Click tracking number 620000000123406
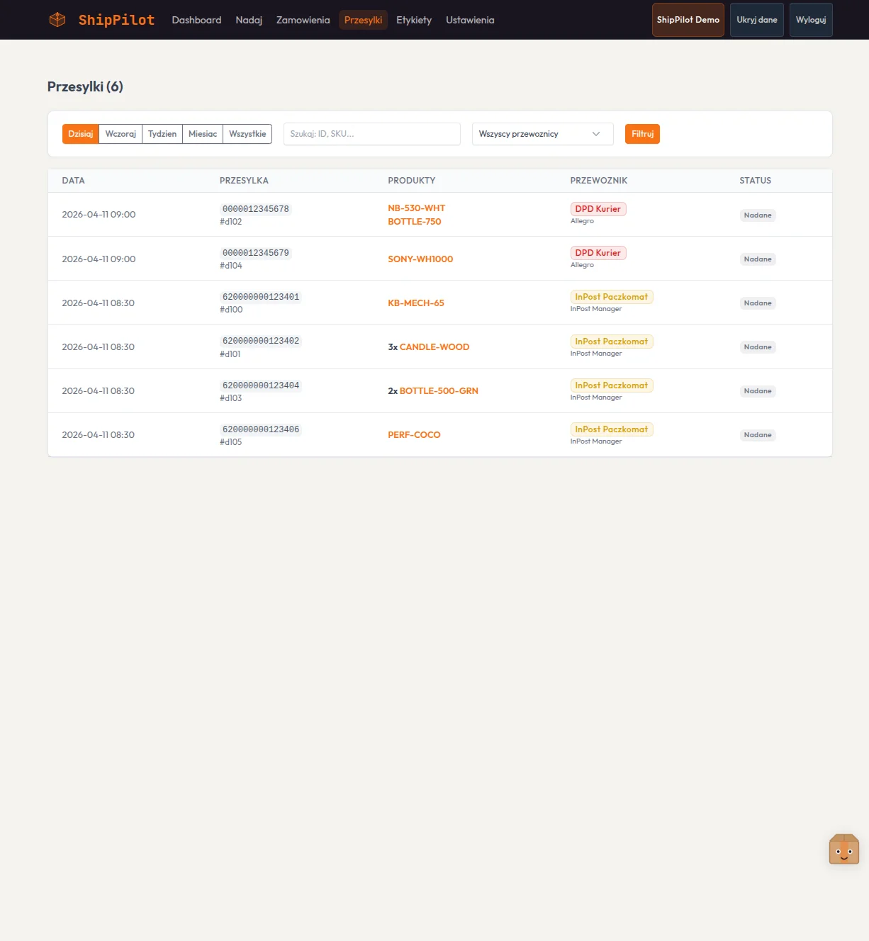 click(261, 429)
